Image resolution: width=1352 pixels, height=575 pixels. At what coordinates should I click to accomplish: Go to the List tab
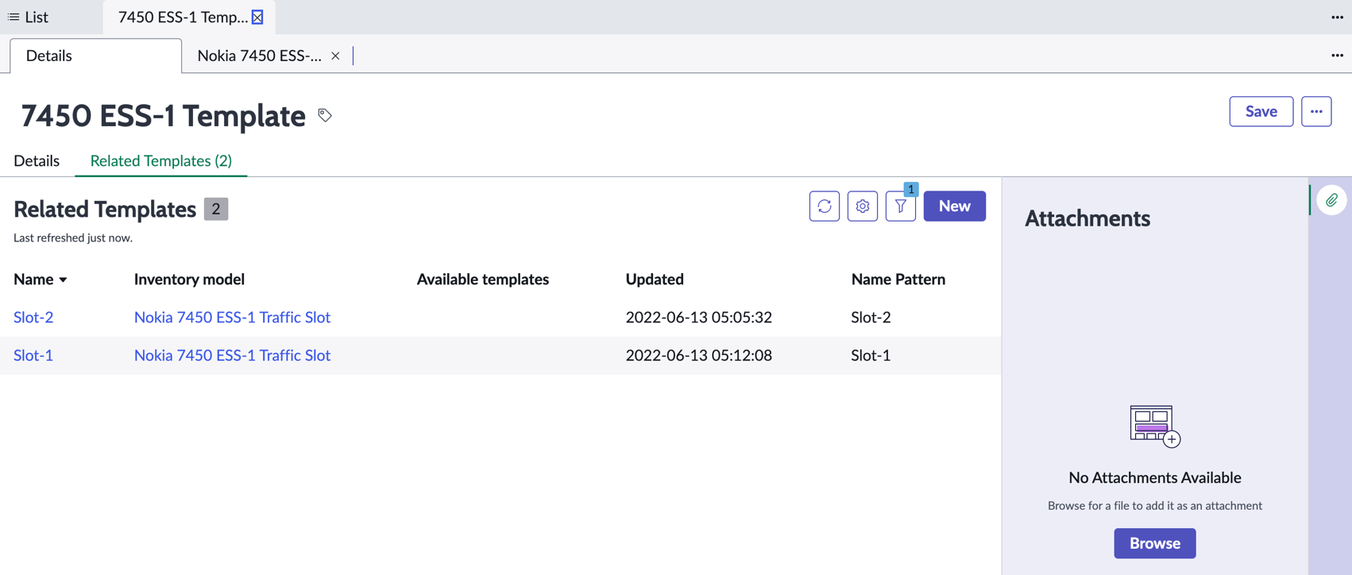[29, 17]
